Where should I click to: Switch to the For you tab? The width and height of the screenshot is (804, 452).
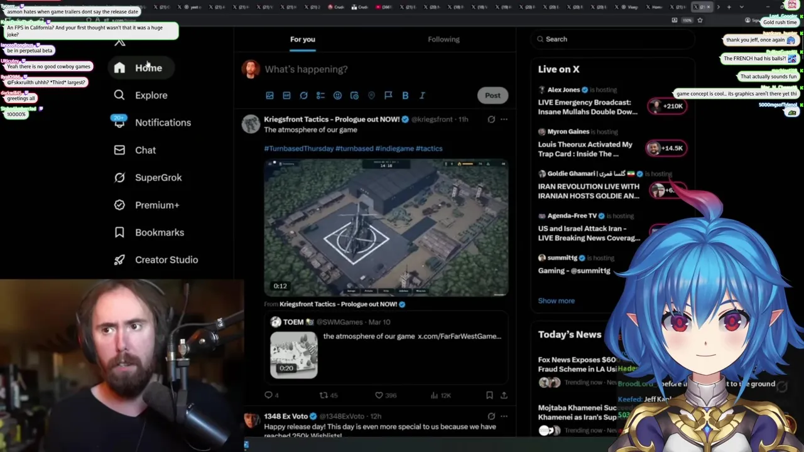pos(303,39)
